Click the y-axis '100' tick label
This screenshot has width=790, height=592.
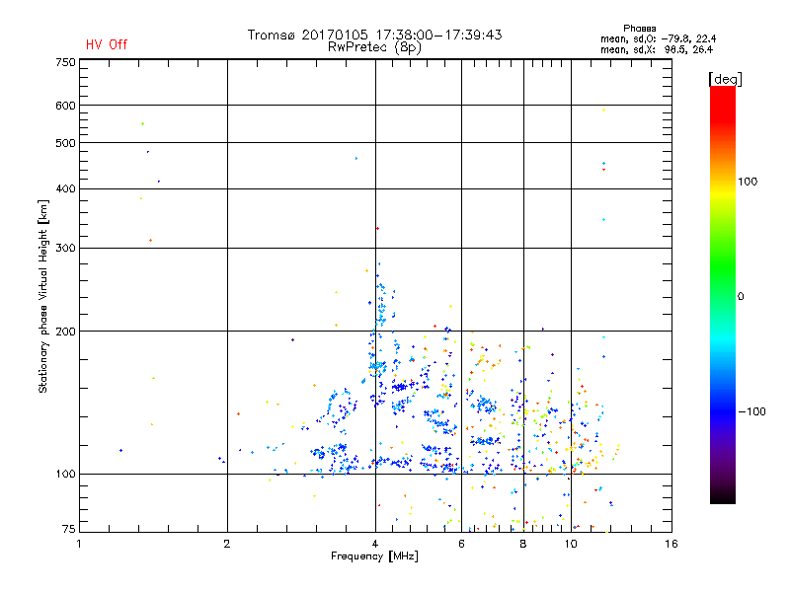65,475
